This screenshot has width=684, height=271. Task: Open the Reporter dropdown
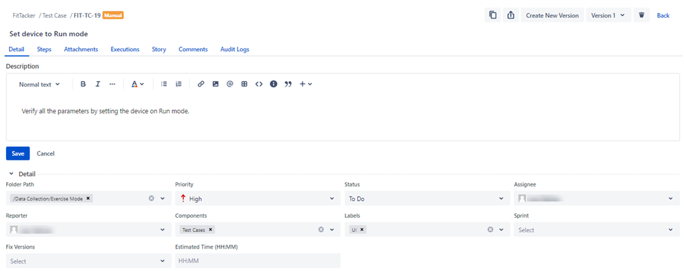point(88,229)
